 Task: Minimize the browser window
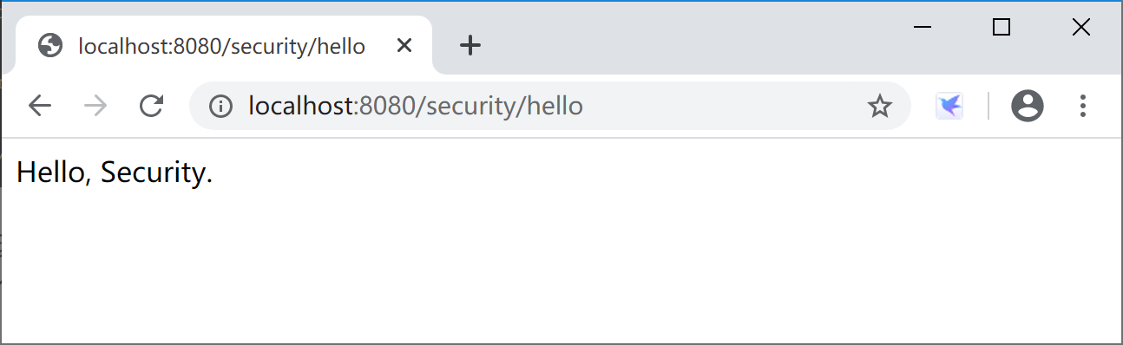(923, 27)
